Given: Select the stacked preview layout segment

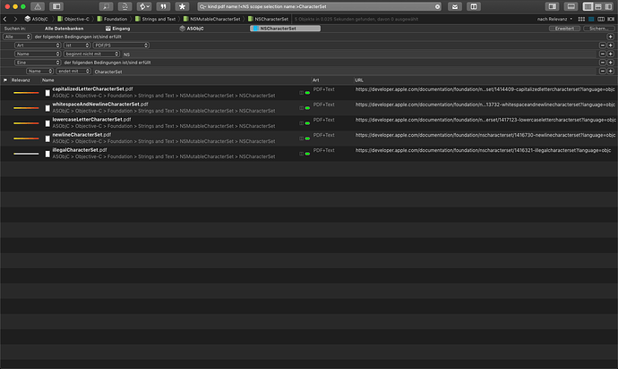Looking at the screenshot, I should pos(598,6).
